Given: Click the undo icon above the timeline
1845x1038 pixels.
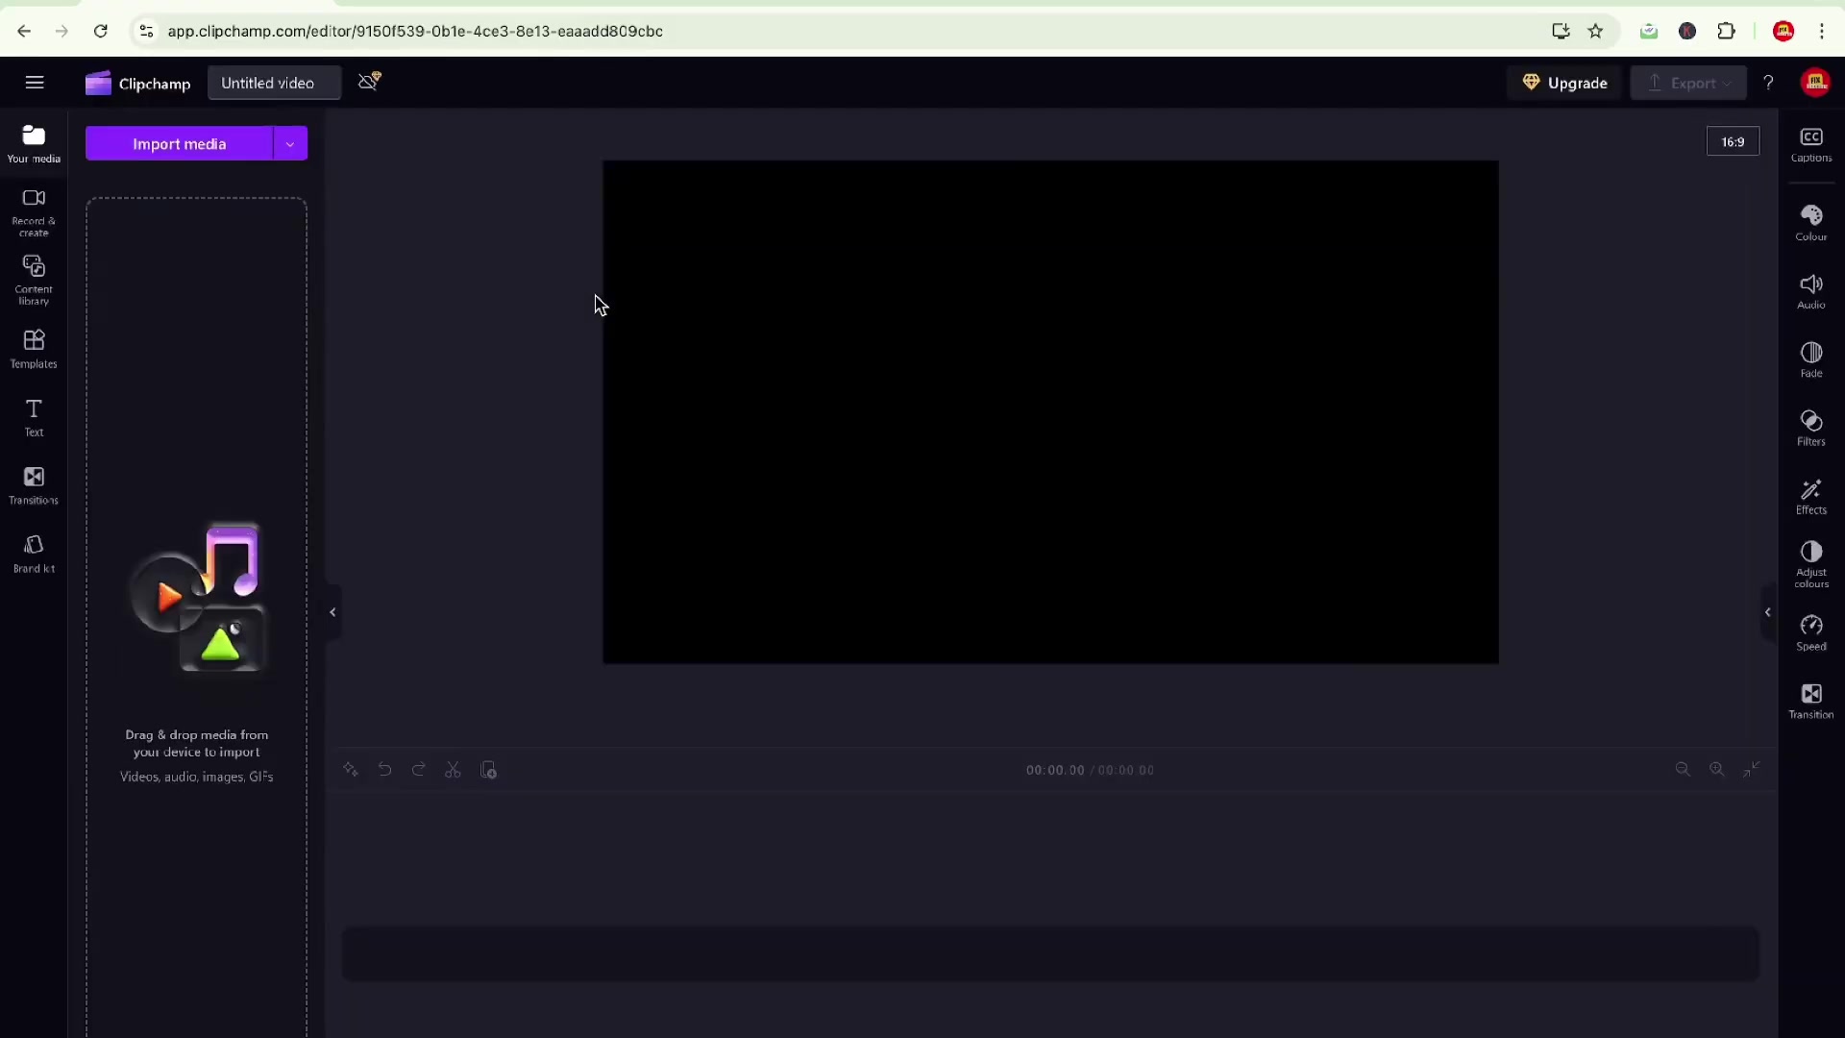Looking at the screenshot, I should 384,769.
